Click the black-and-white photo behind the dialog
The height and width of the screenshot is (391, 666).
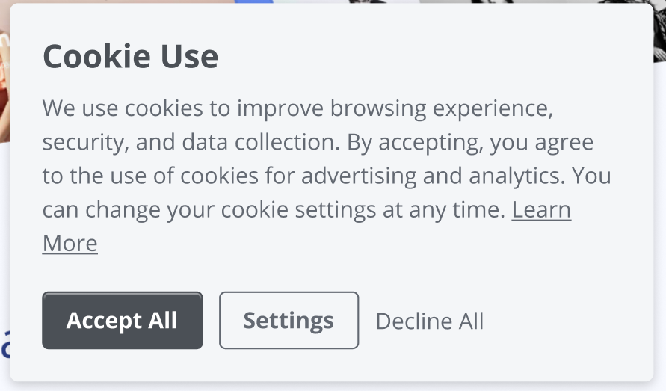point(659,30)
